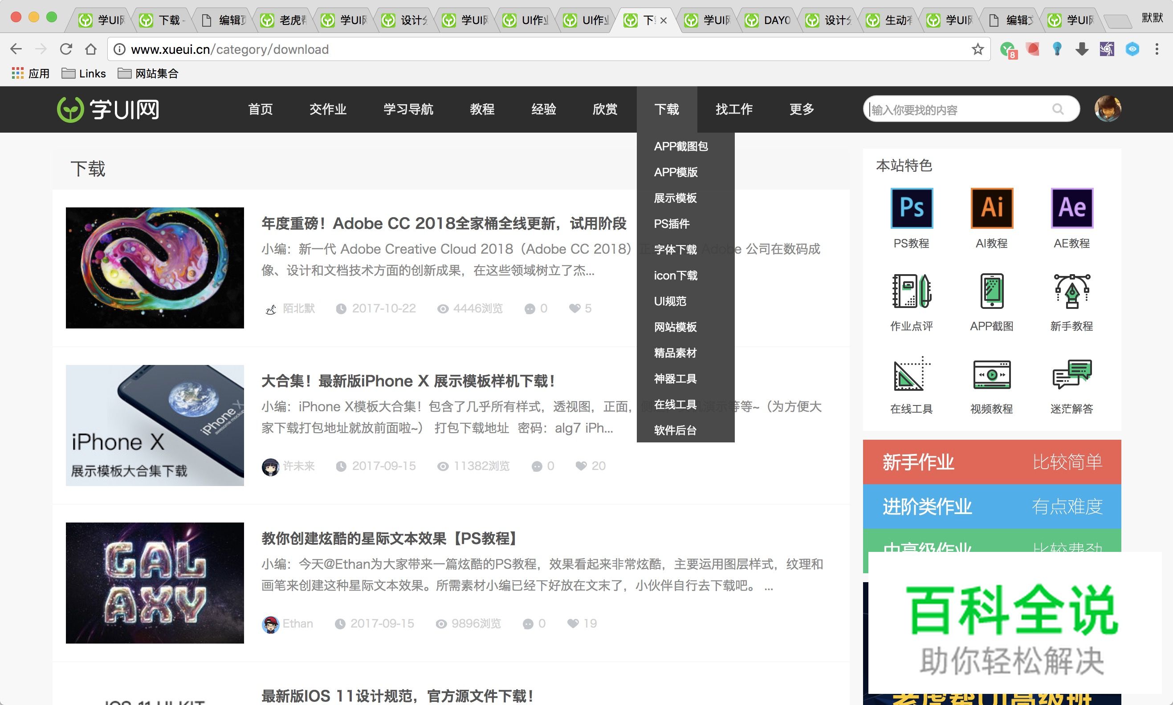
Task: Select the AI教程 icon in the sidebar
Action: [991, 208]
